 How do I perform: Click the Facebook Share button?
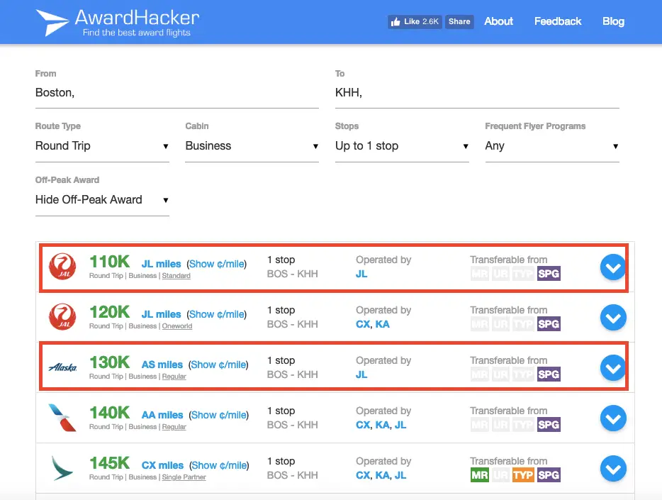point(459,21)
